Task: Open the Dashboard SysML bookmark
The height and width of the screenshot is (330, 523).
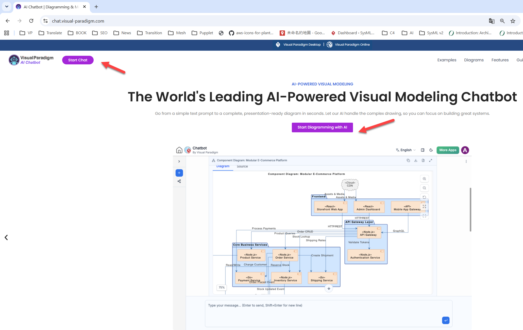Action: tap(353, 33)
